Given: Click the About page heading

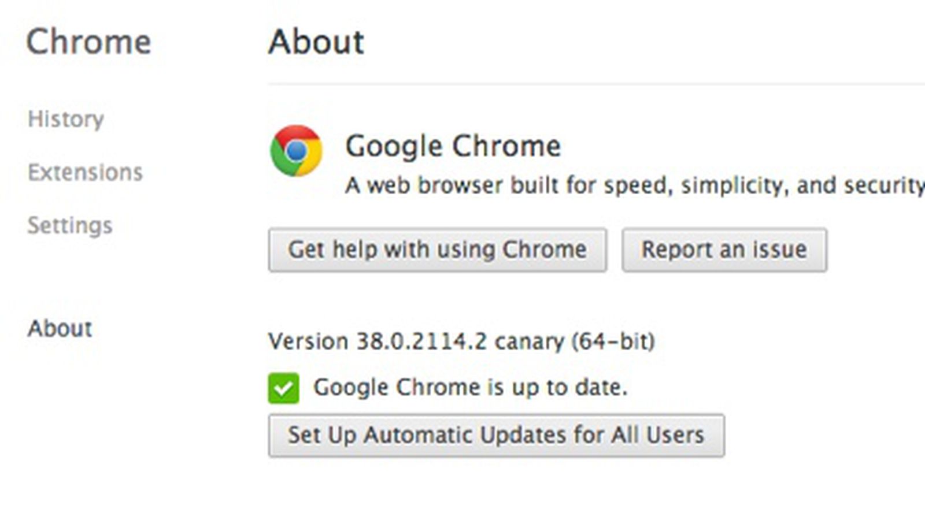Looking at the screenshot, I should pyautogui.click(x=316, y=42).
